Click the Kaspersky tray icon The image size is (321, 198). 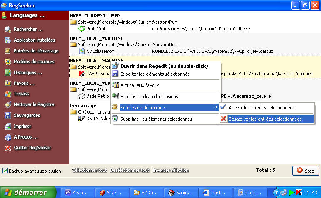[x=299, y=193]
